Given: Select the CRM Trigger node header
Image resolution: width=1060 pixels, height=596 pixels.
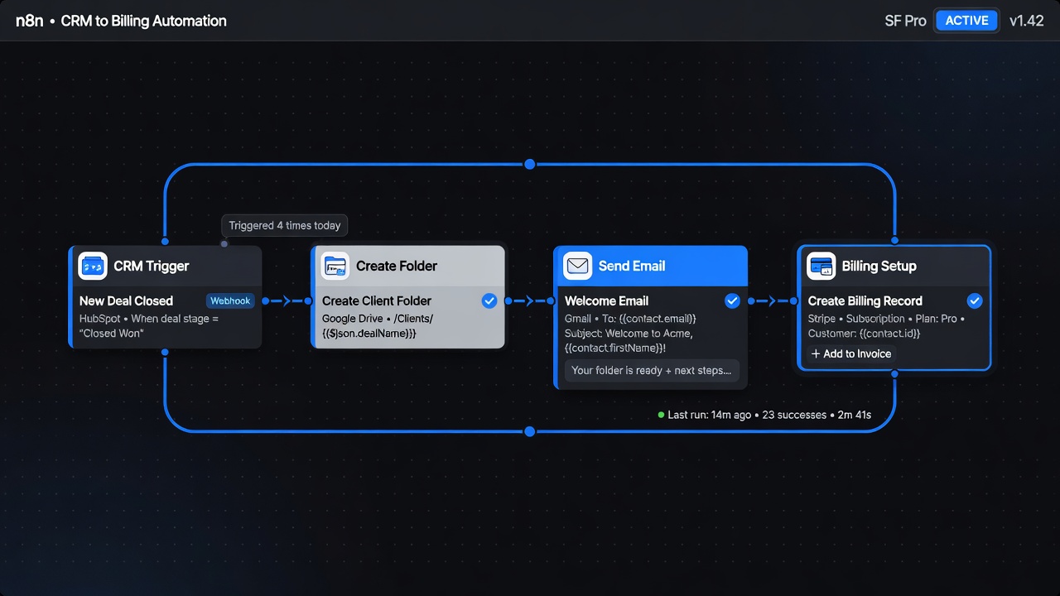Looking at the screenshot, I should pos(166,266).
